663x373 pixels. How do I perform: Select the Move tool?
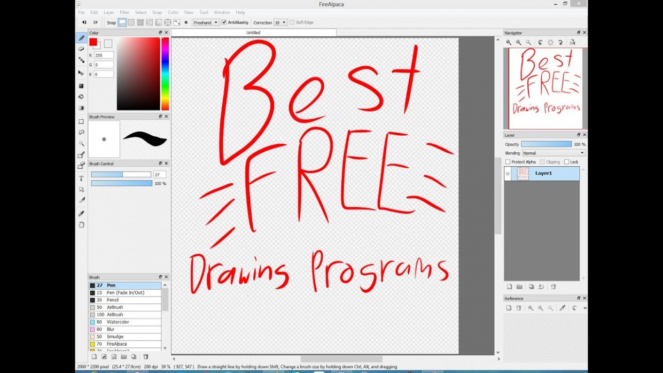pyautogui.click(x=81, y=73)
